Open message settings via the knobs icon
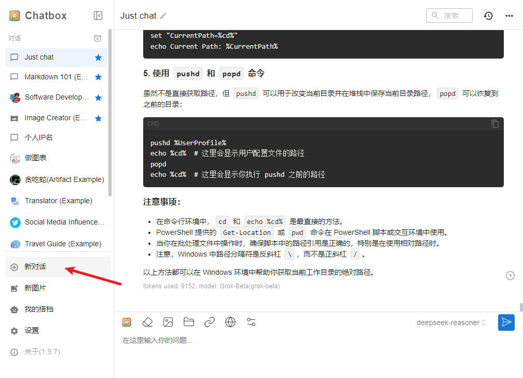This screenshot has width=523, height=378. [251, 322]
